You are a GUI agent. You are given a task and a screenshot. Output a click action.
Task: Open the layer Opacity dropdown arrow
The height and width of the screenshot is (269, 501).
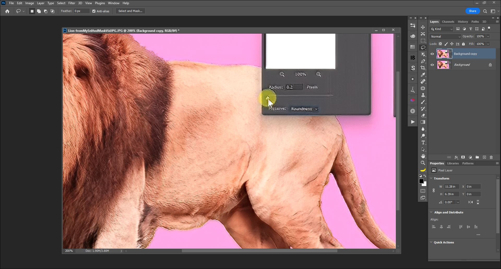click(488, 37)
